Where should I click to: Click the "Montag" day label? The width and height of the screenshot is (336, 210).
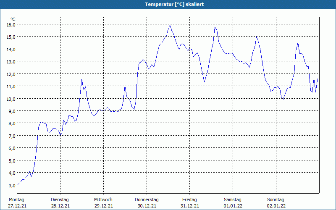click(16, 199)
